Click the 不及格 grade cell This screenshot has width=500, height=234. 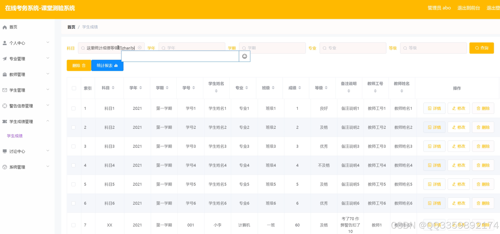click(x=324, y=165)
